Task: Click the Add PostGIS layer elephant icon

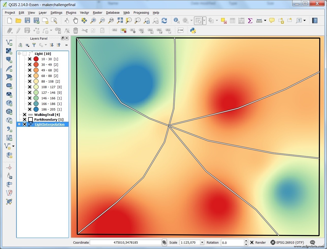Action: tap(9, 59)
